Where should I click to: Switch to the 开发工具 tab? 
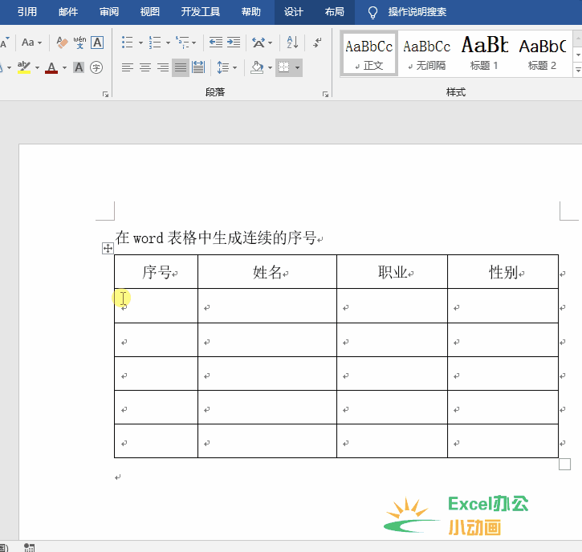[201, 12]
